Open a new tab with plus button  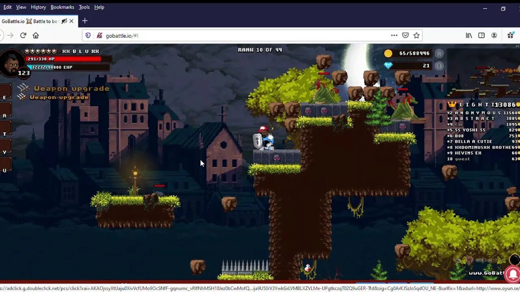84,21
